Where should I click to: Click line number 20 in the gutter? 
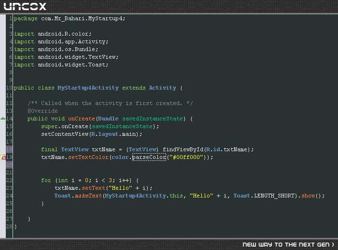[9, 165]
